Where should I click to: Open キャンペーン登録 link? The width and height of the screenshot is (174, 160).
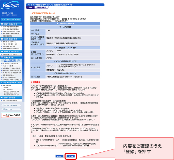tap(8, 66)
